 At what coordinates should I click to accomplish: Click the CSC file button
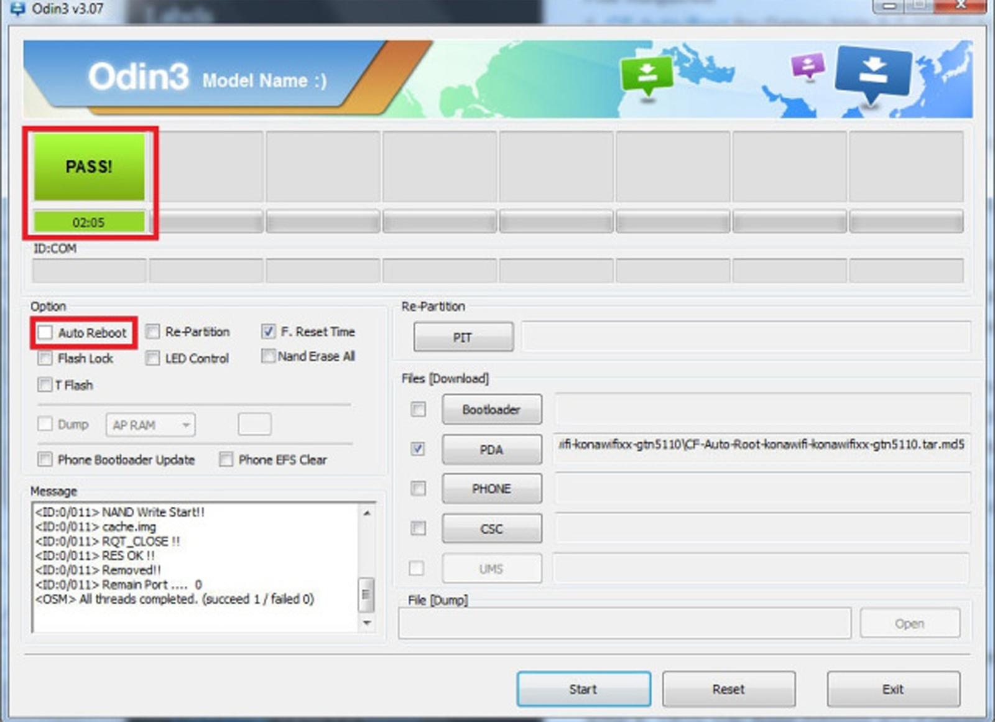[491, 529]
